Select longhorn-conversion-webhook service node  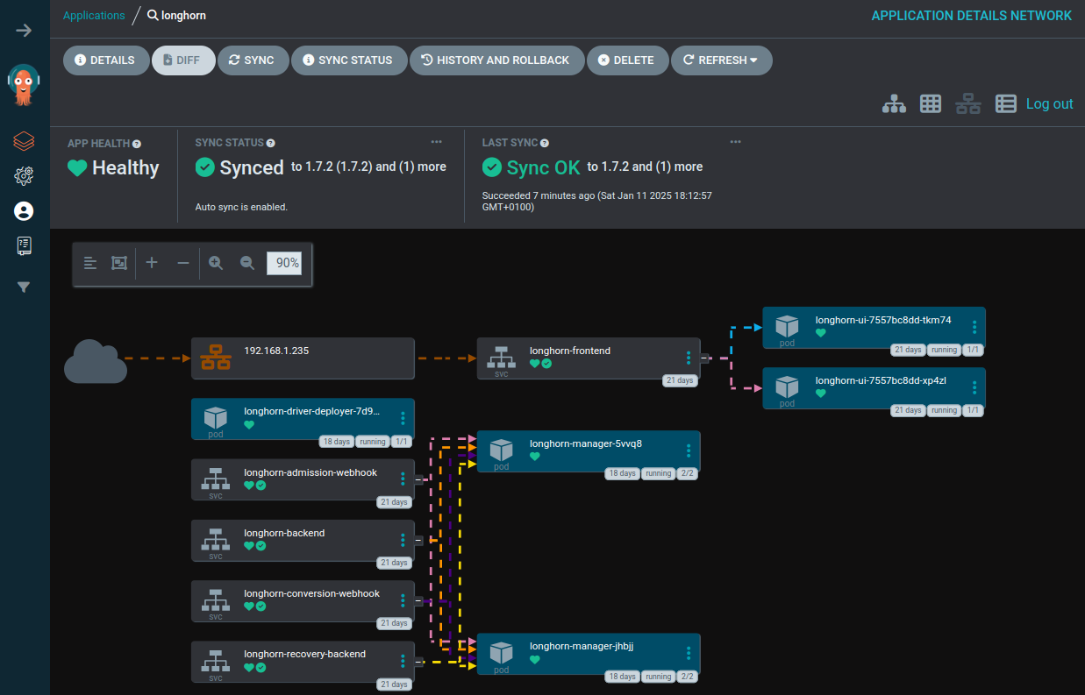point(303,600)
